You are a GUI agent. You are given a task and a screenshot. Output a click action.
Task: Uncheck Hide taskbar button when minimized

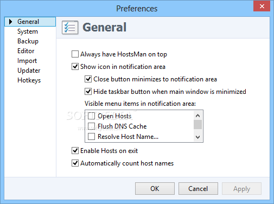coord(88,92)
